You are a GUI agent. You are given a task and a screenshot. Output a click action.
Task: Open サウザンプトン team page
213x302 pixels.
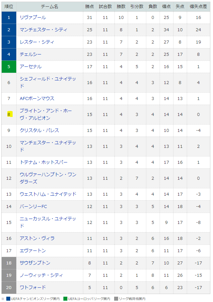point(35,263)
